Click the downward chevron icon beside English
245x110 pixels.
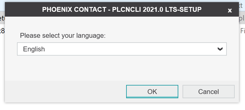click(220, 49)
